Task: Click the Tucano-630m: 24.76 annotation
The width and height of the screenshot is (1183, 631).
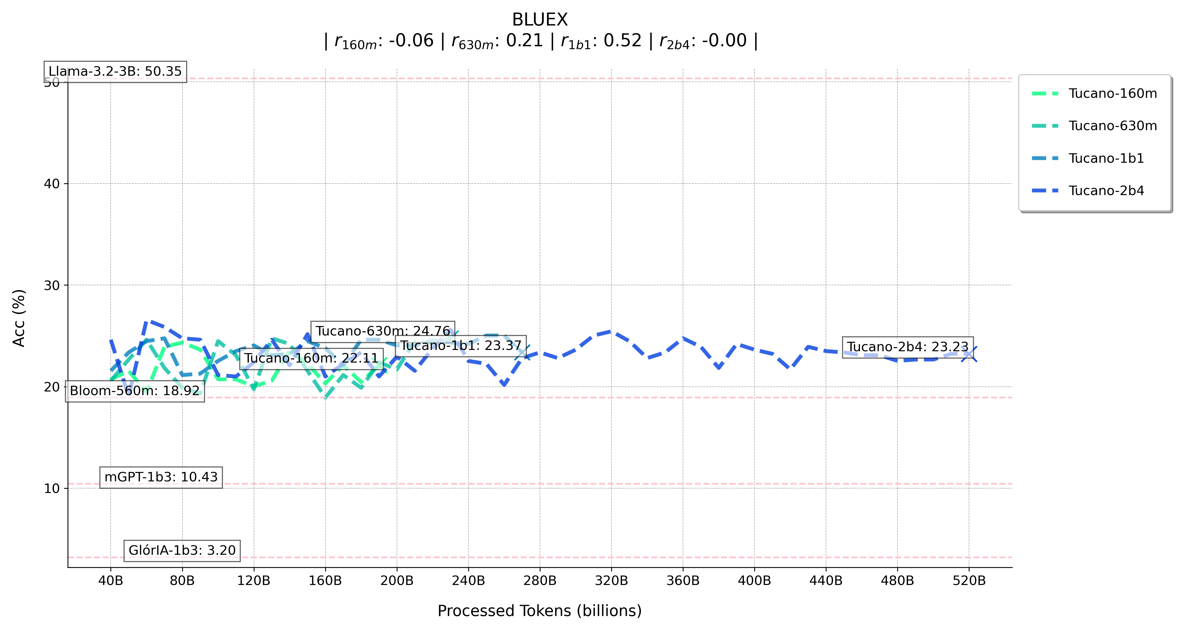Action: pos(383,331)
